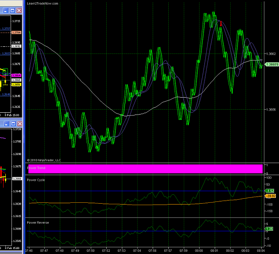Viewport: 279px width, 254px height.
Task: Click the green -1.52 Power Cycle value marker
Action: click(x=270, y=191)
